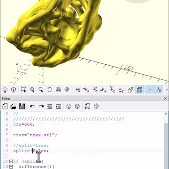Indent the selected code
The width and height of the screenshot is (169, 169).
pyautogui.click(x=58, y=107)
